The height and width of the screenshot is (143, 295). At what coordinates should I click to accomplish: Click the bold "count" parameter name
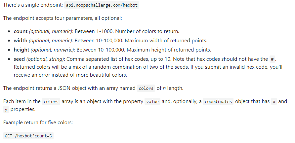point(21,32)
